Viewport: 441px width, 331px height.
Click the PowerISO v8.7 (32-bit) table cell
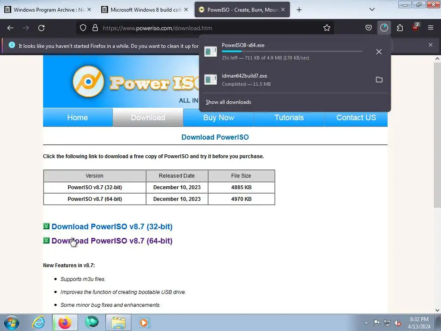coord(95,187)
